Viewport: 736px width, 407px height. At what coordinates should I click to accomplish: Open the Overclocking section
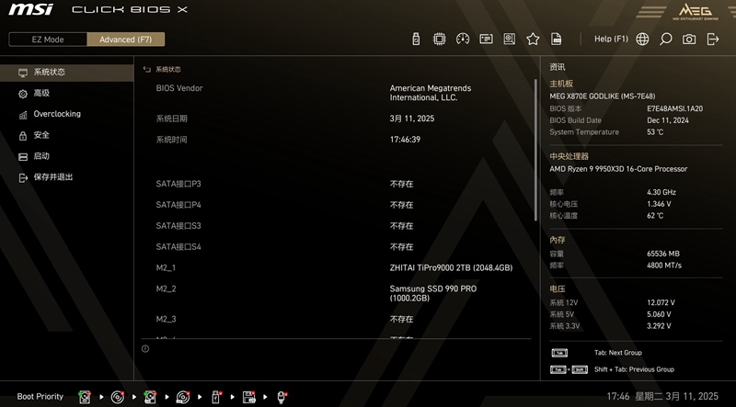click(x=57, y=114)
